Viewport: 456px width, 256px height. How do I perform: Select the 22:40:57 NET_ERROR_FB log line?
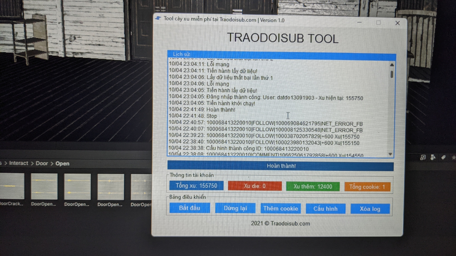tap(266, 123)
